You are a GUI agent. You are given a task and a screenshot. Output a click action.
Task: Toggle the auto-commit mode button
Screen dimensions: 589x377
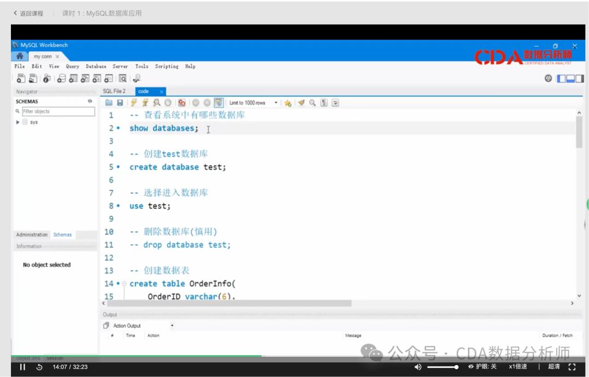[x=219, y=102]
